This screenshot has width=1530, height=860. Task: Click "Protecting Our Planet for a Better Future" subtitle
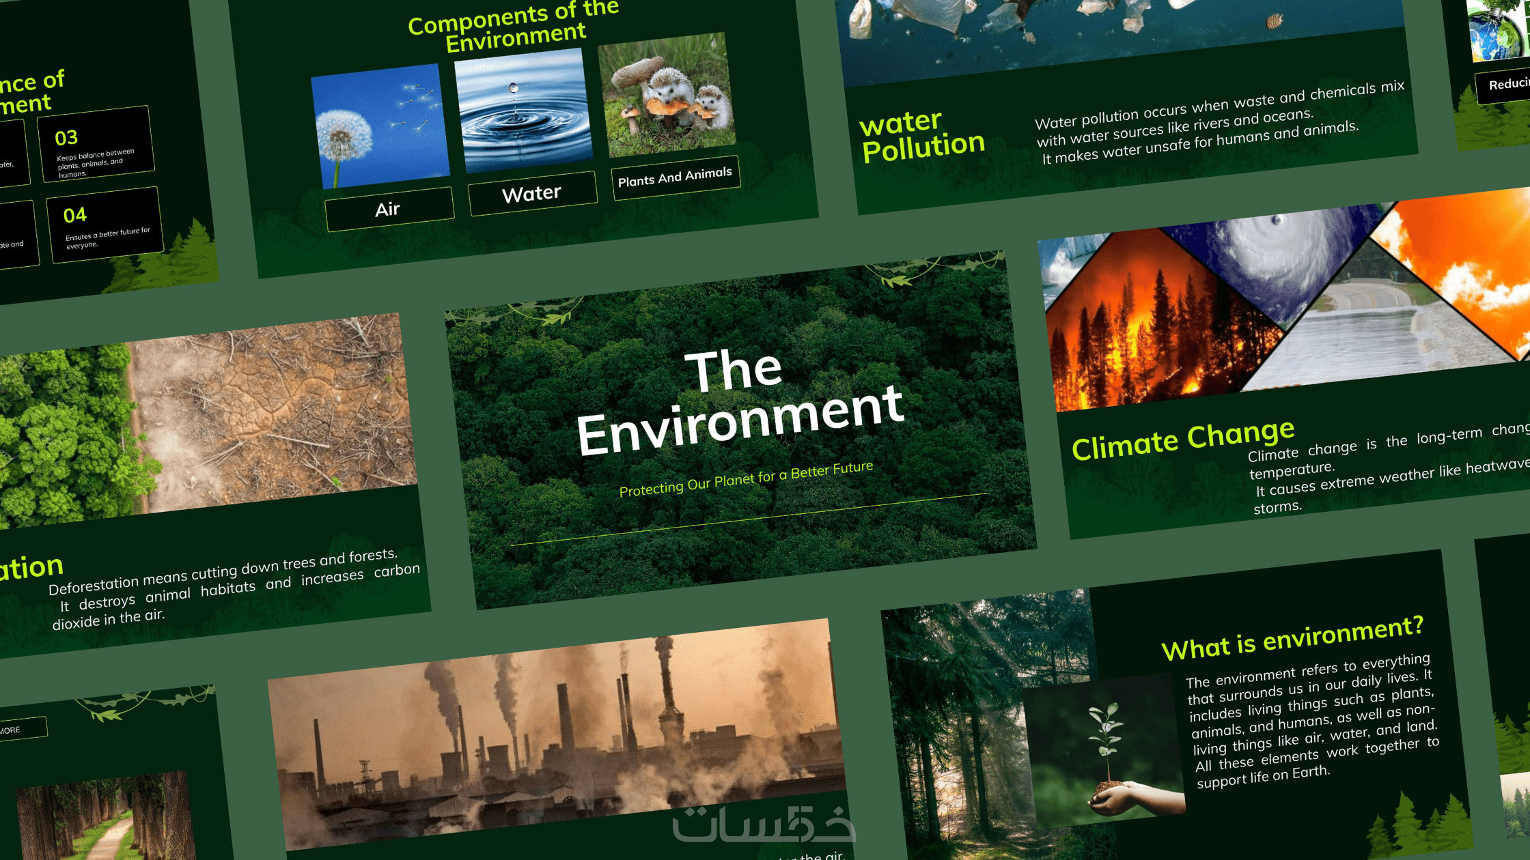pos(746,478)
